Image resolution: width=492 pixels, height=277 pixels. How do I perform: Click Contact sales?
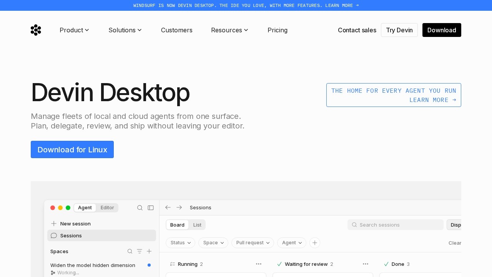coord(357,30)
